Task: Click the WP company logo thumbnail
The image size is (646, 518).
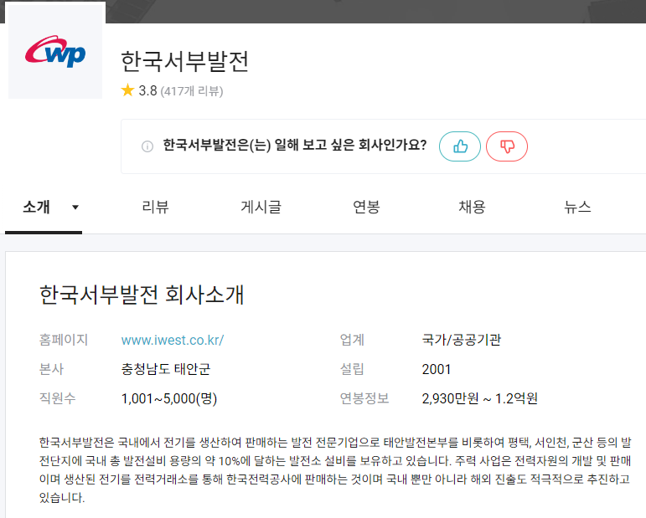Action: [x=55, y=51]
